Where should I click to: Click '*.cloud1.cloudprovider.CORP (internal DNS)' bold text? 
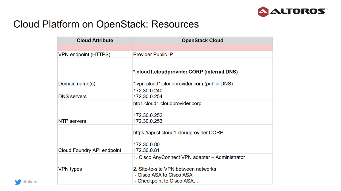185,72
